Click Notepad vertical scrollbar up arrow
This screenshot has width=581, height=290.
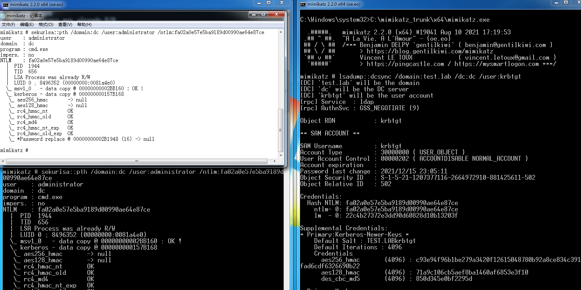[x=280, y=32]
